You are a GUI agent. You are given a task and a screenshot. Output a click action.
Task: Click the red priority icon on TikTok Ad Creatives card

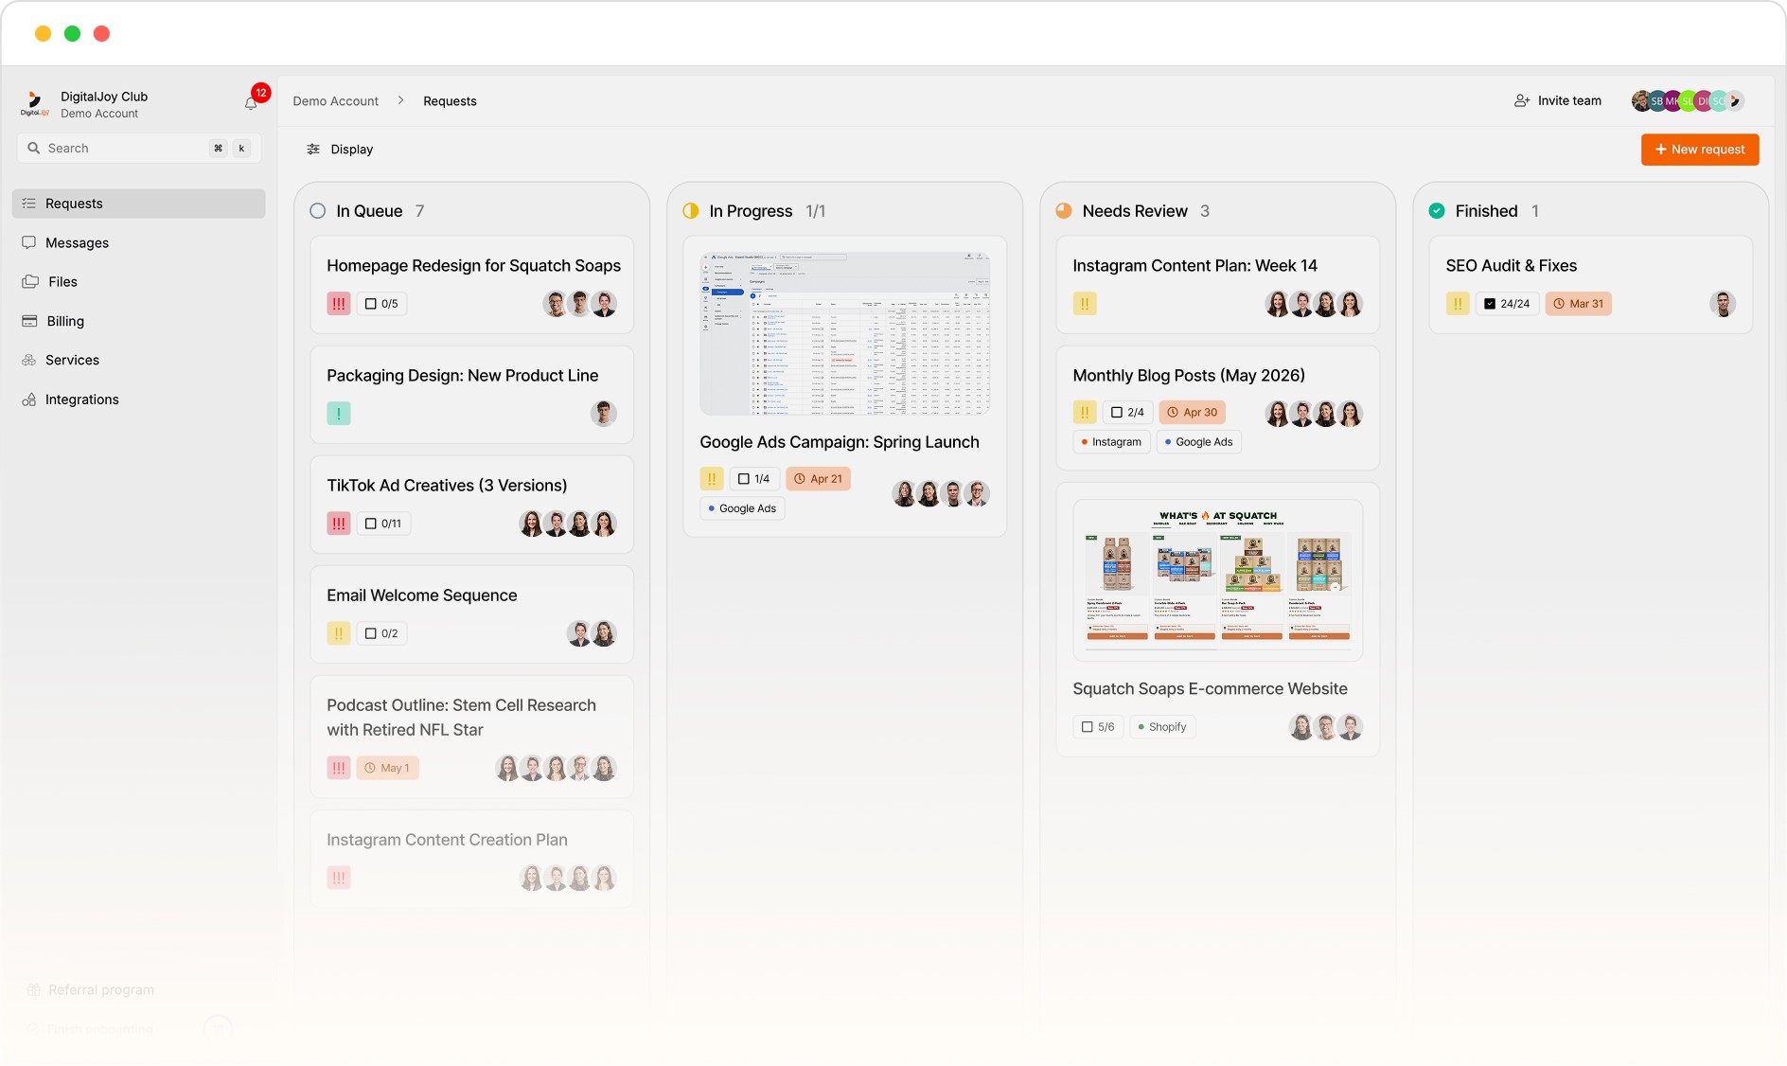[x=339, y=523]
